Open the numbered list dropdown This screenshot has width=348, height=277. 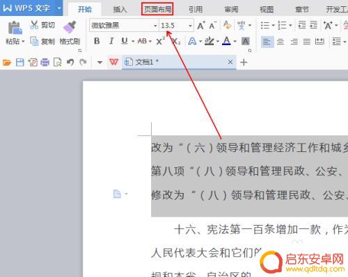290,25
